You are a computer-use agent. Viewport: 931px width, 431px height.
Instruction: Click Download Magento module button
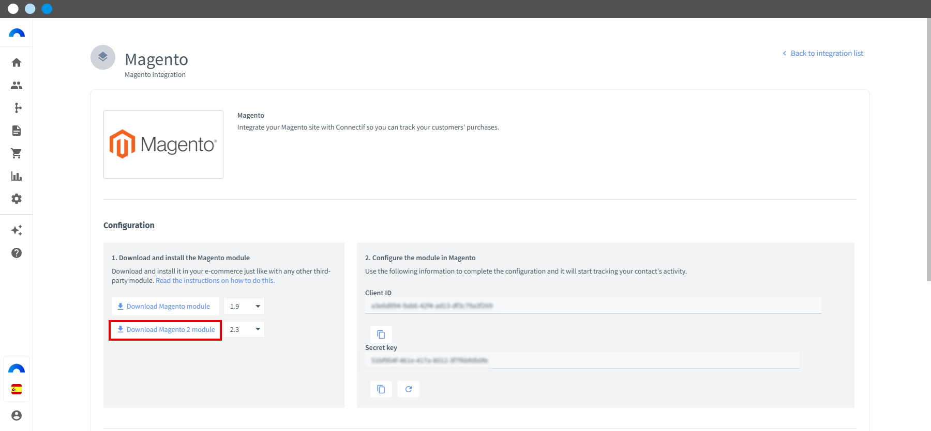[166, 306]
